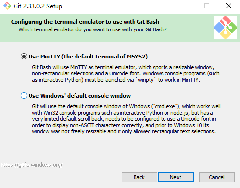Screen dimensions: 240x188
Task: Click the 'Configuring the terminal emulator' heading
Action: coord(85,22)
